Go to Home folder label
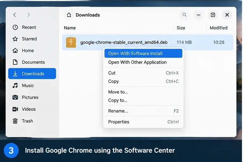 [x=28, y=51]
